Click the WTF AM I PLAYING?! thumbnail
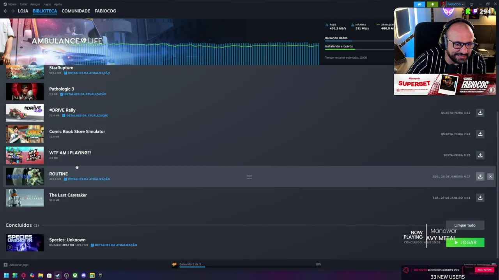The height and width of the screenshot is (280, 499). point(25,155)
